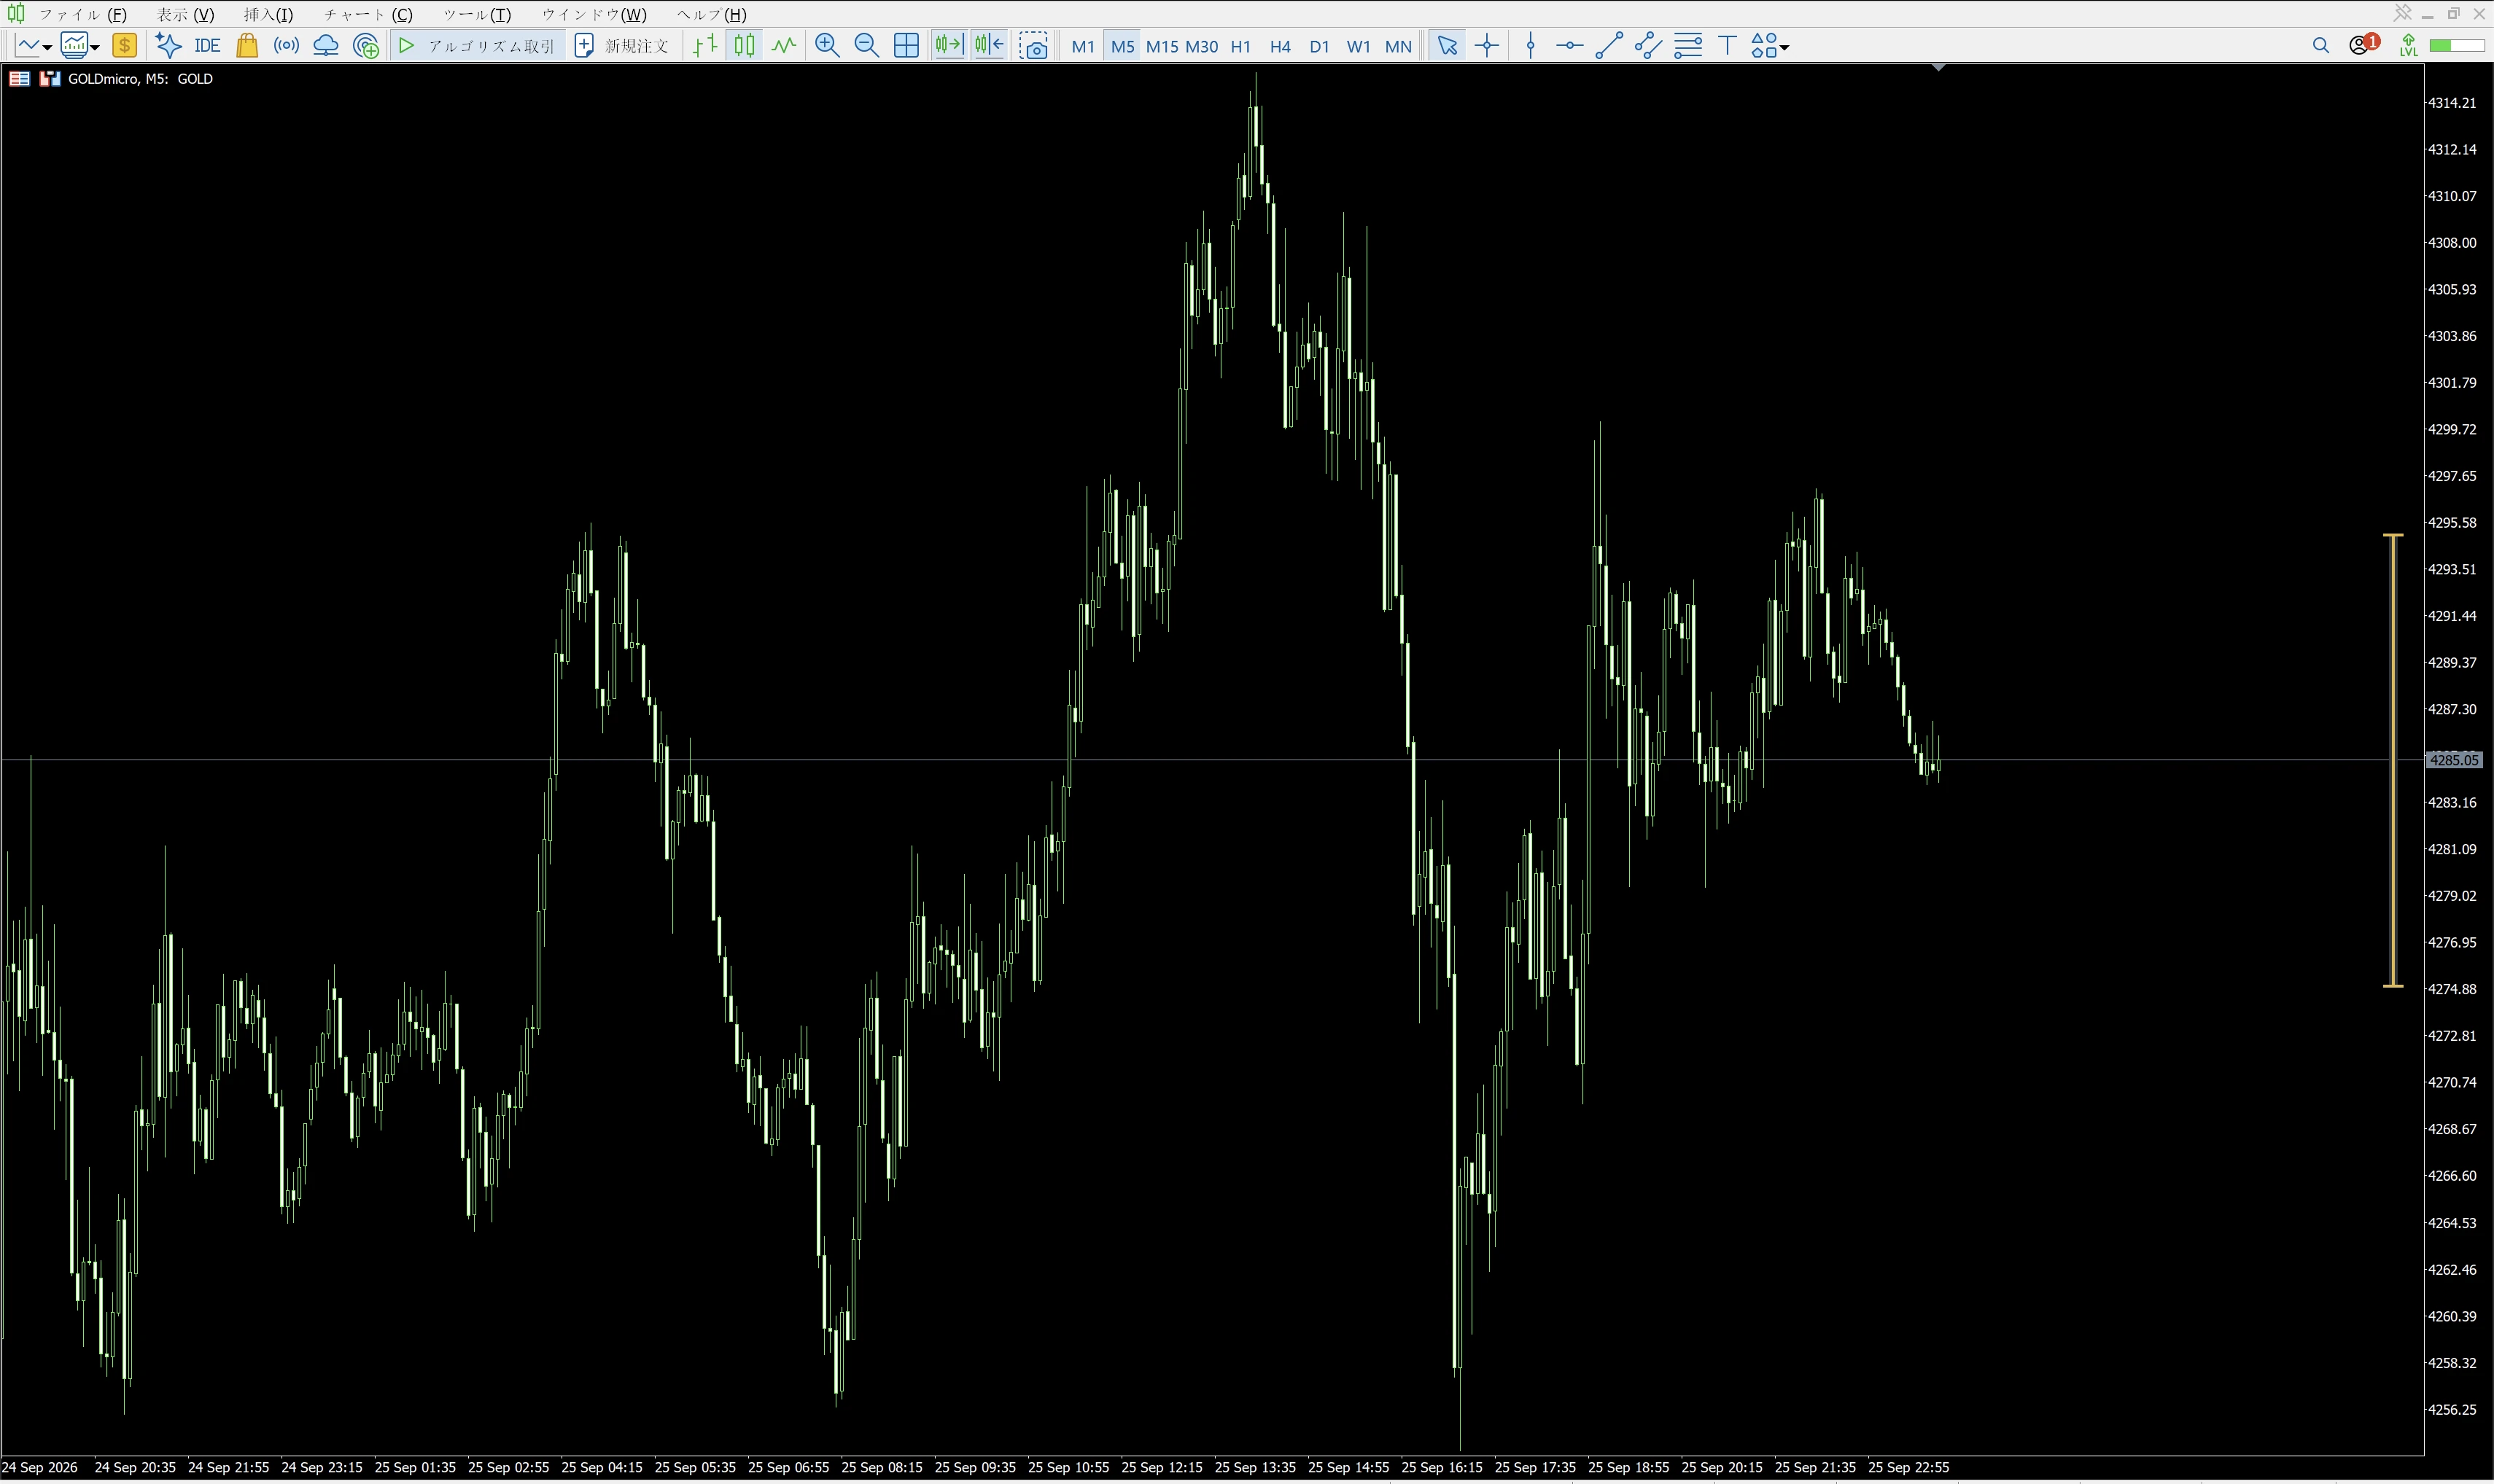Open the ツール (T) menu
This screenshot has width=2494, height=1484.
[x=477, y=15]
